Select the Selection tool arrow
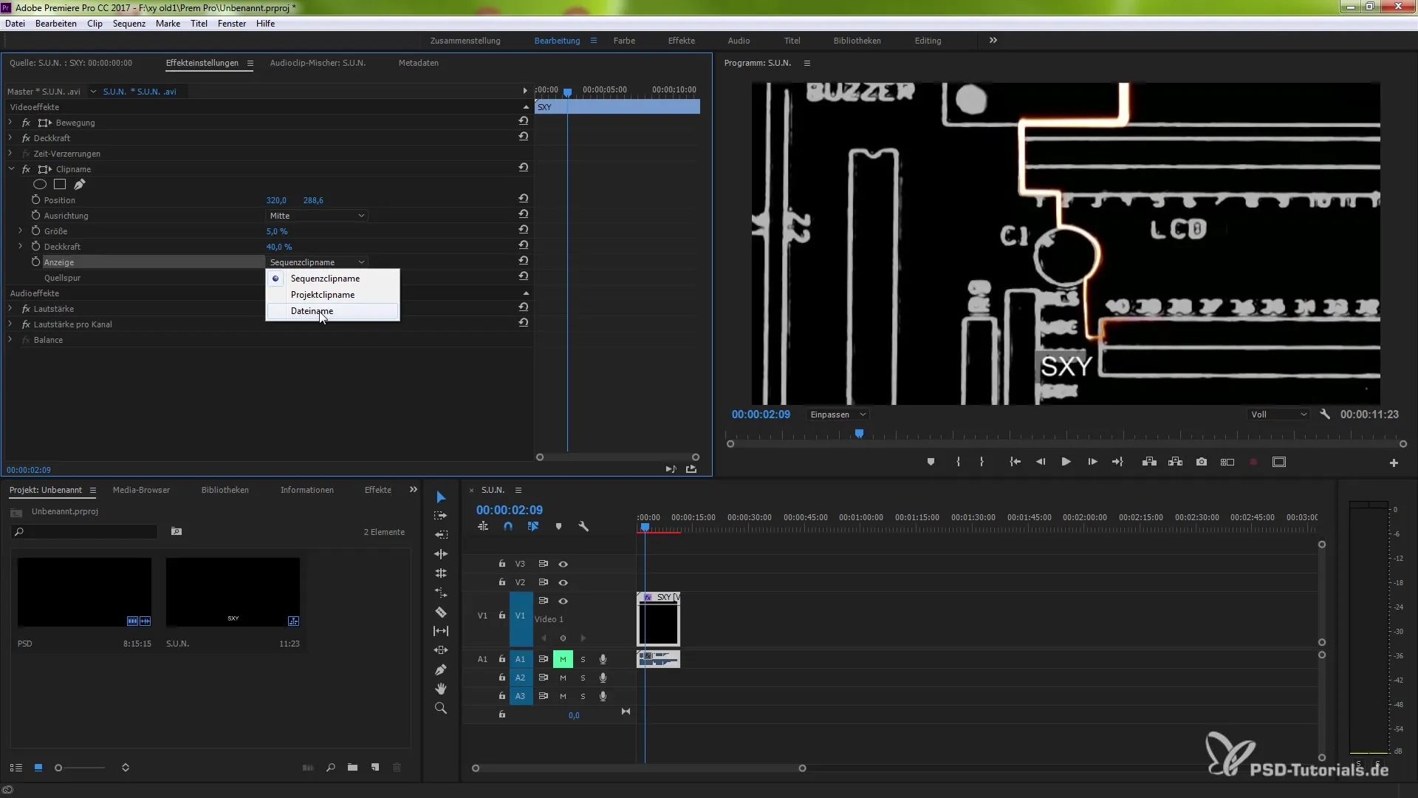1418x798 pixels. tap(441, 497)
